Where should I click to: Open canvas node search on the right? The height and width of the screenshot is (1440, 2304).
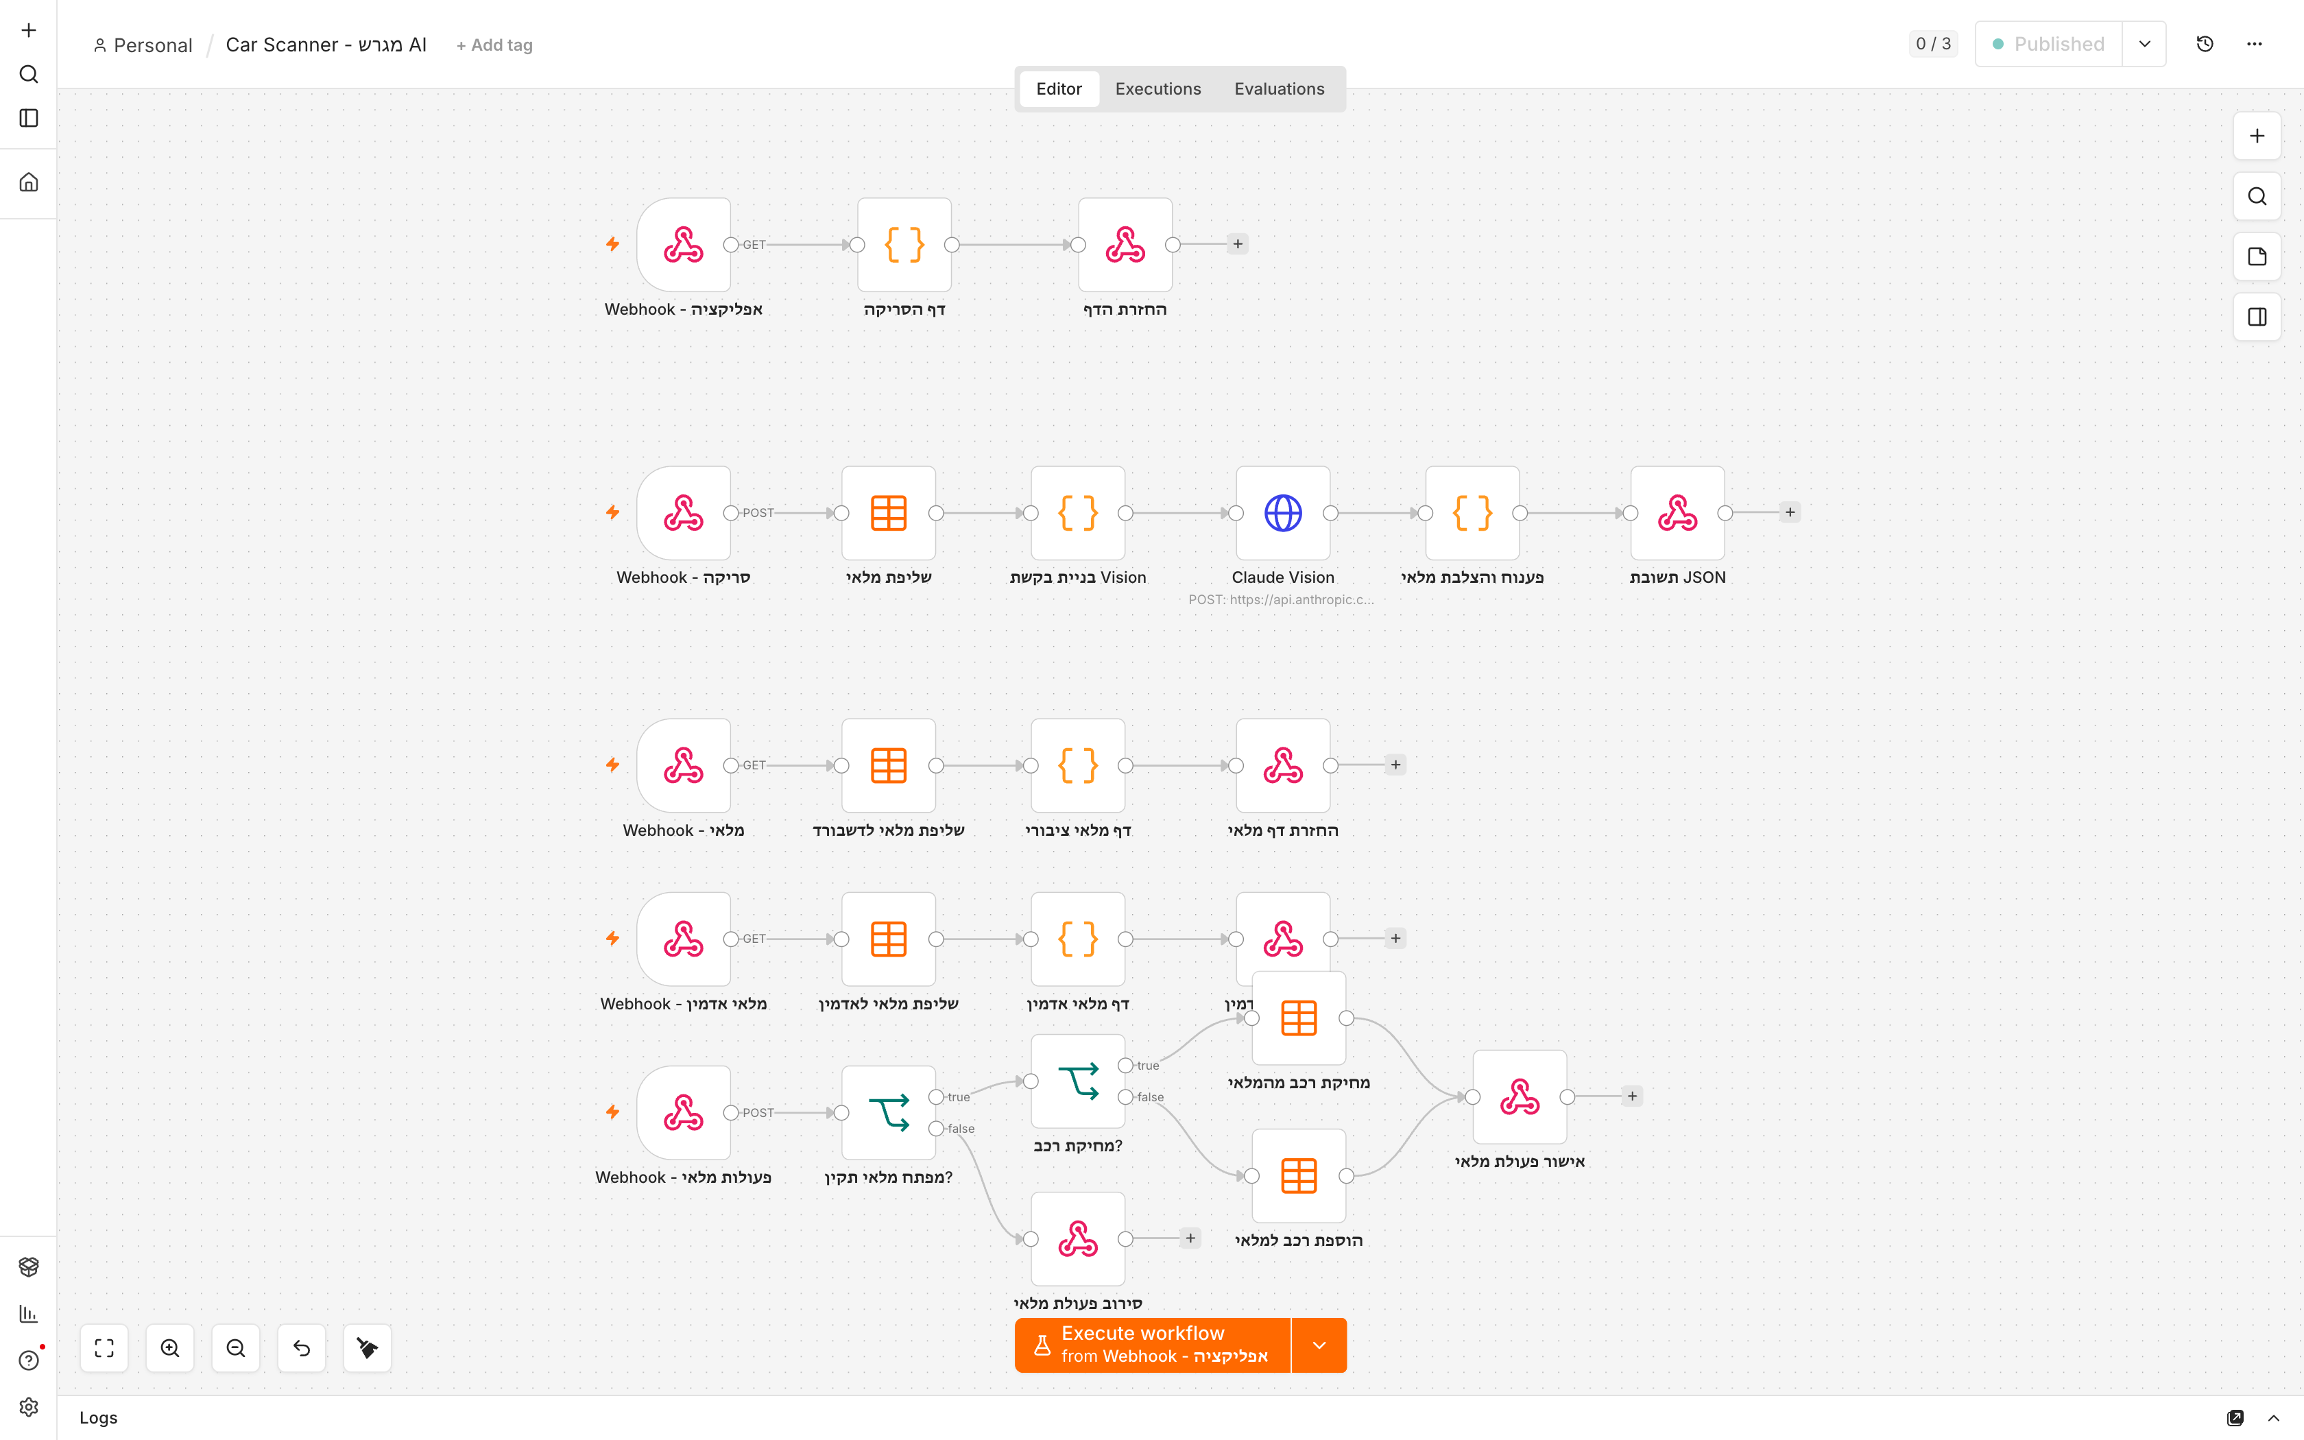click(x=2257, y=196)
